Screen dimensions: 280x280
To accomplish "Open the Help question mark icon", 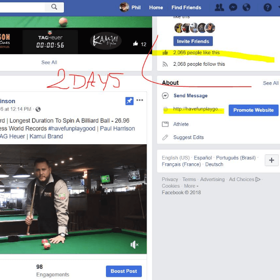I will [x=267, y=7].
